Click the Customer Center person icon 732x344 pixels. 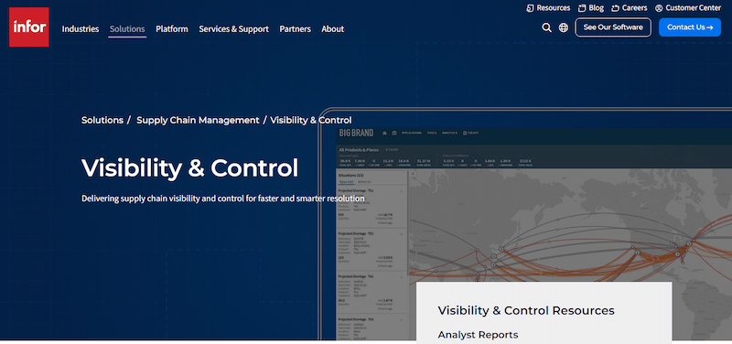coord(659,8)
